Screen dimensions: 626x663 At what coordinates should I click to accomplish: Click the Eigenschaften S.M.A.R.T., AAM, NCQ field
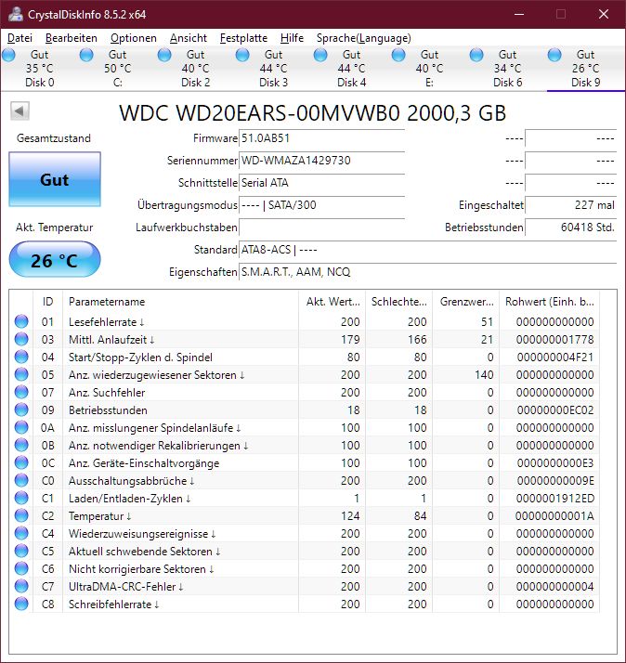(x=427, y=272)
